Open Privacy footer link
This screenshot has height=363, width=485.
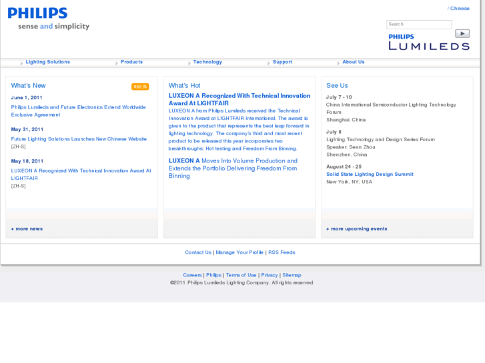(x=270, y=275)
